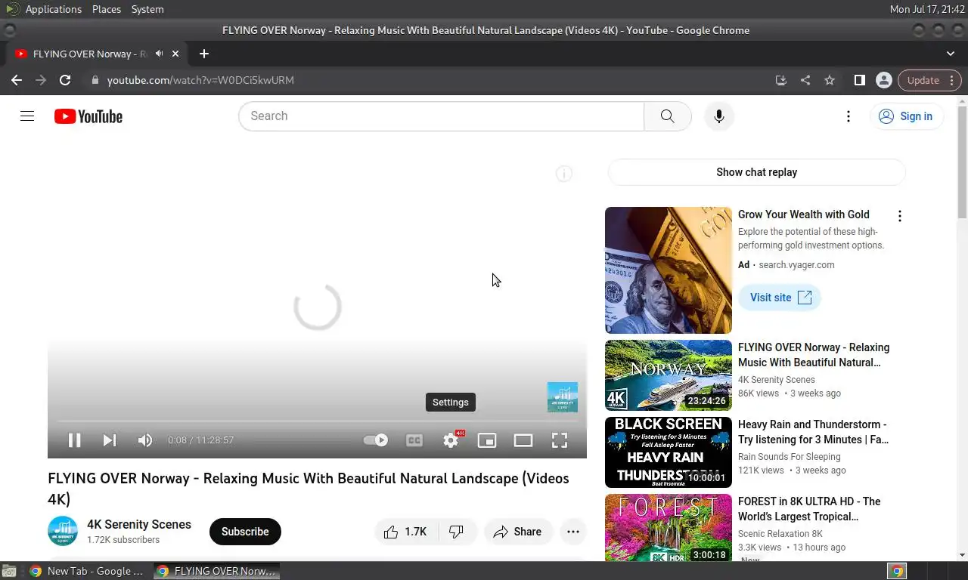Open more actions menu beside Share
The width and height of the screenshot is (968, 580).
point(573,532)
